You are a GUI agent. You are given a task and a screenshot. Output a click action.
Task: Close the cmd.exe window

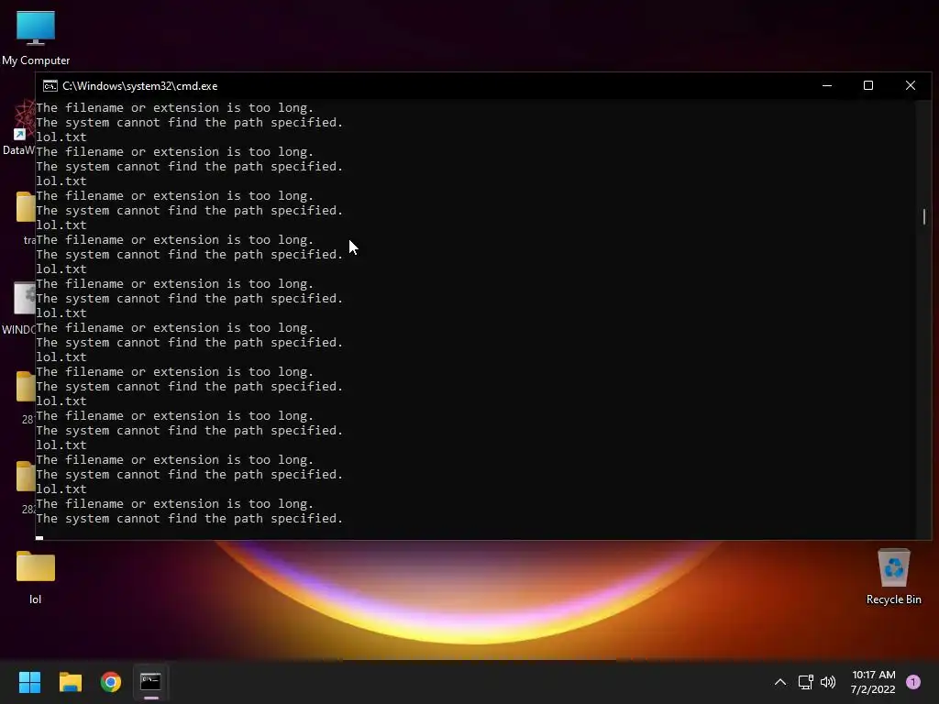click(911, 85)
